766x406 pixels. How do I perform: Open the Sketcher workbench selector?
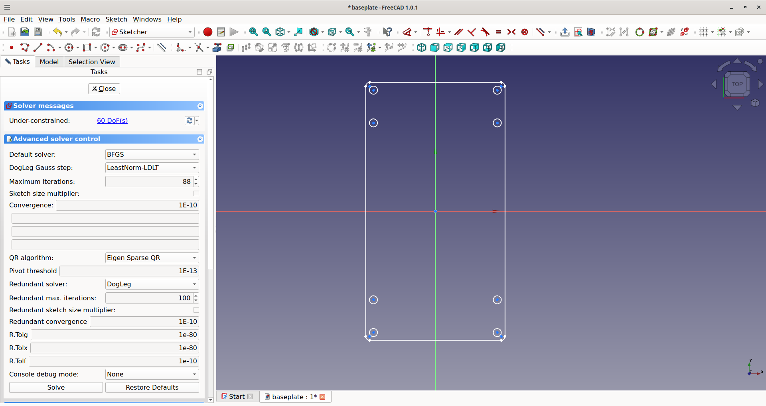tap(152, 32)
